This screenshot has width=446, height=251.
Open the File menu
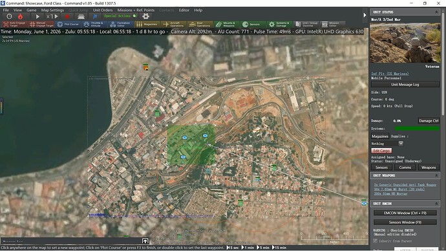(6, 10)
